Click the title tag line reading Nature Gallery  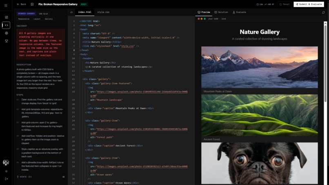coord(102,42)
